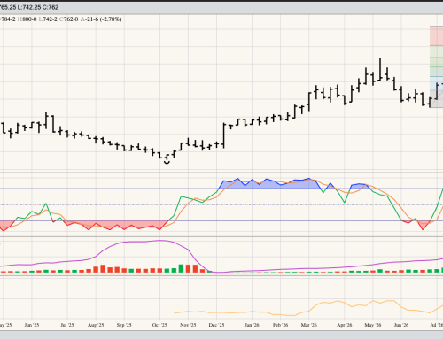The image size is (443, 339).
Task: Click the Apr '26 date axis label
Action: pos(345,325)
